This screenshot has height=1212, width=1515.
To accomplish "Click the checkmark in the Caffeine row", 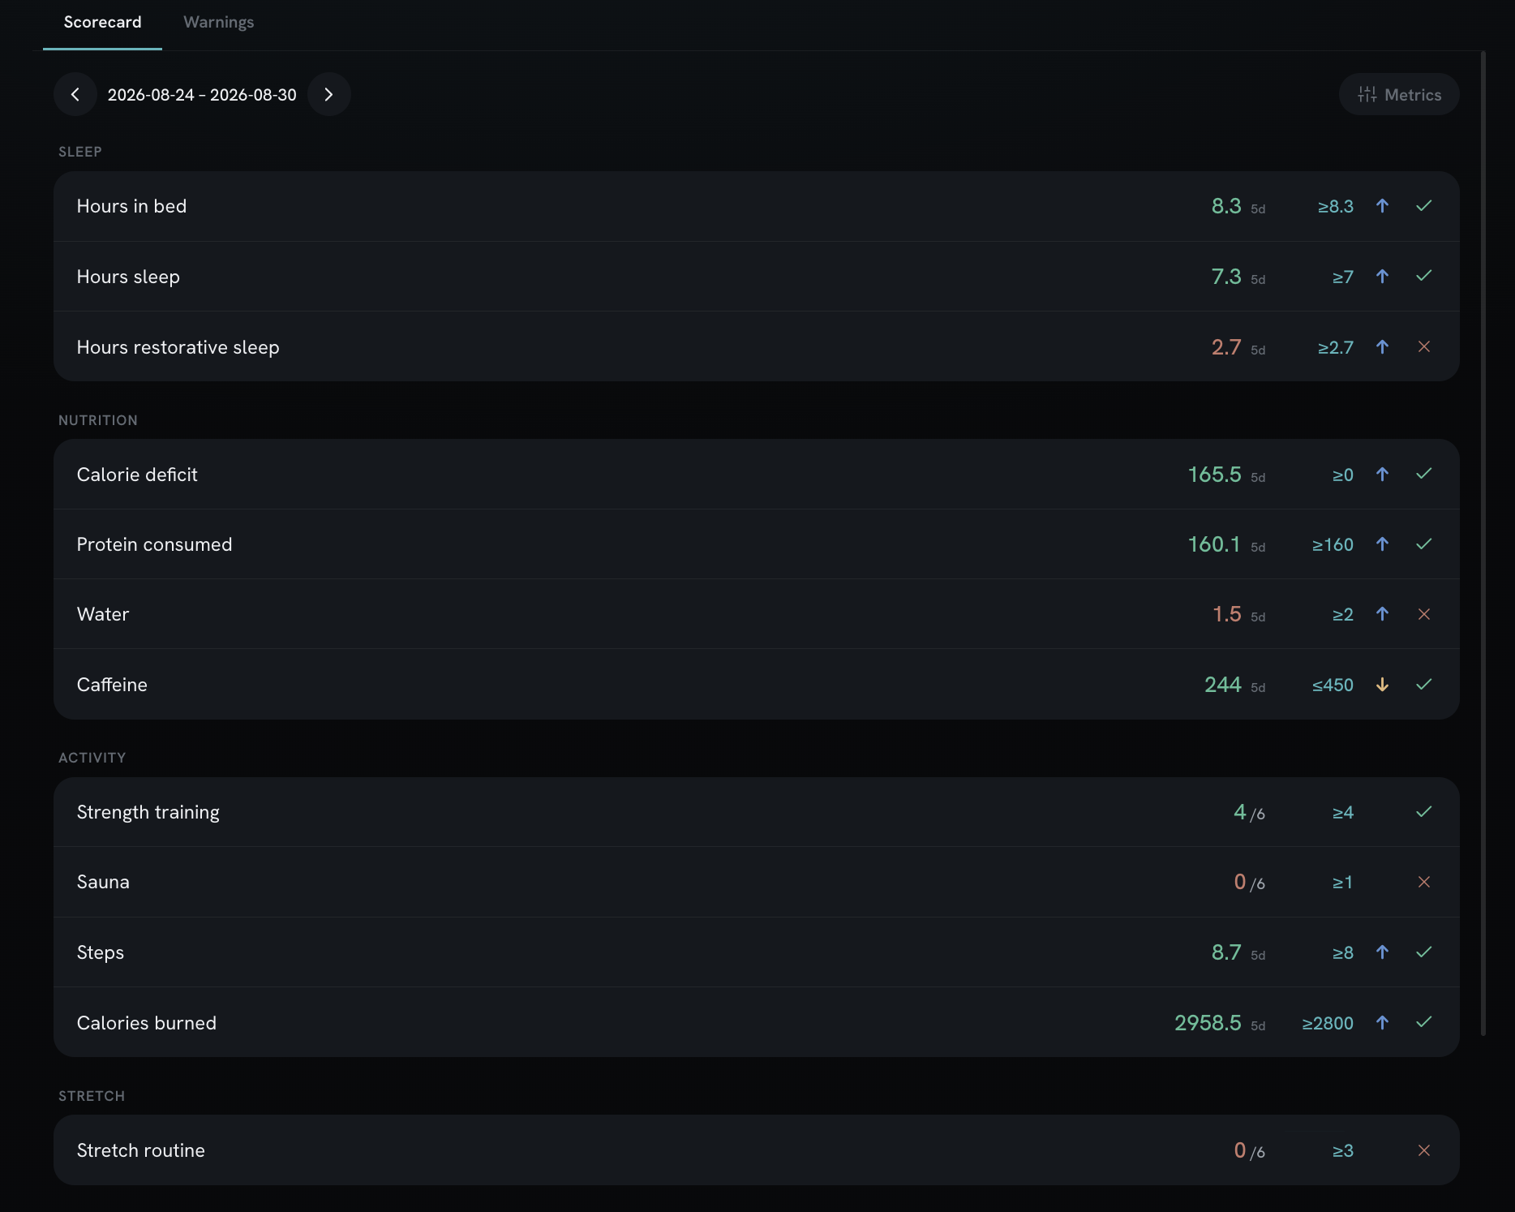I will point(1423,685).
